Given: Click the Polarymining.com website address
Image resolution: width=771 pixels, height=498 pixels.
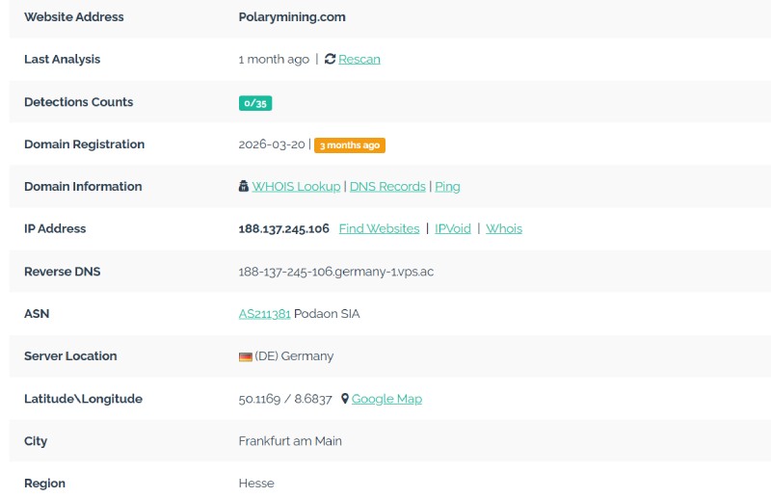Looking at the screenshot, I should (x=292, y=17).
